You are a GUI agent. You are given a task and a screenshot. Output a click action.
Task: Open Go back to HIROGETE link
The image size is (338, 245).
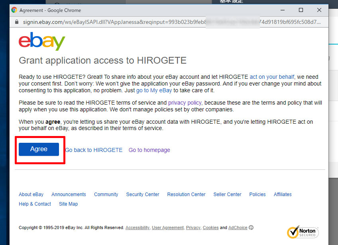point(94,150)
